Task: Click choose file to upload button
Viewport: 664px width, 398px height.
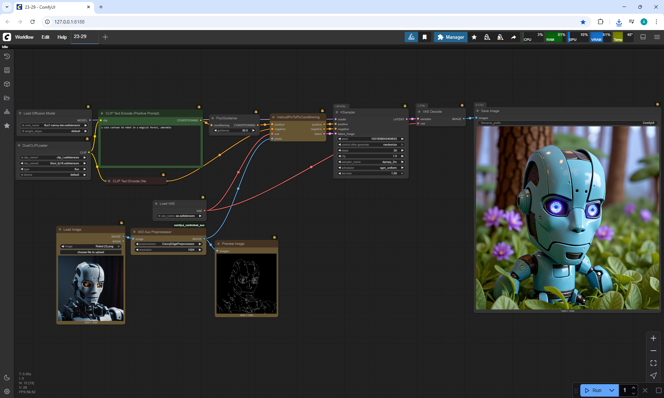Action: pyautogui.click(x=91, y=252)
